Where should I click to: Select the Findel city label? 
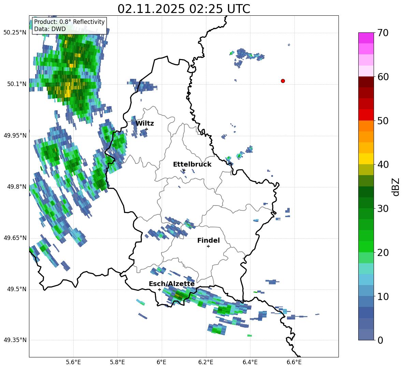208,240
